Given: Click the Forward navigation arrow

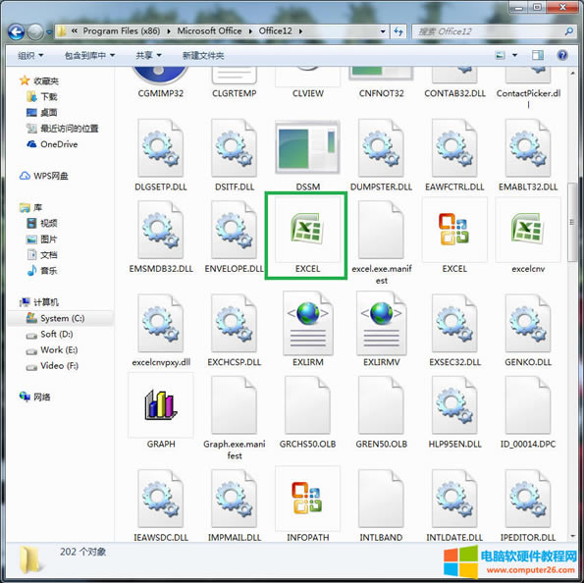Looking at the screenshot, I should pos(35,32).
